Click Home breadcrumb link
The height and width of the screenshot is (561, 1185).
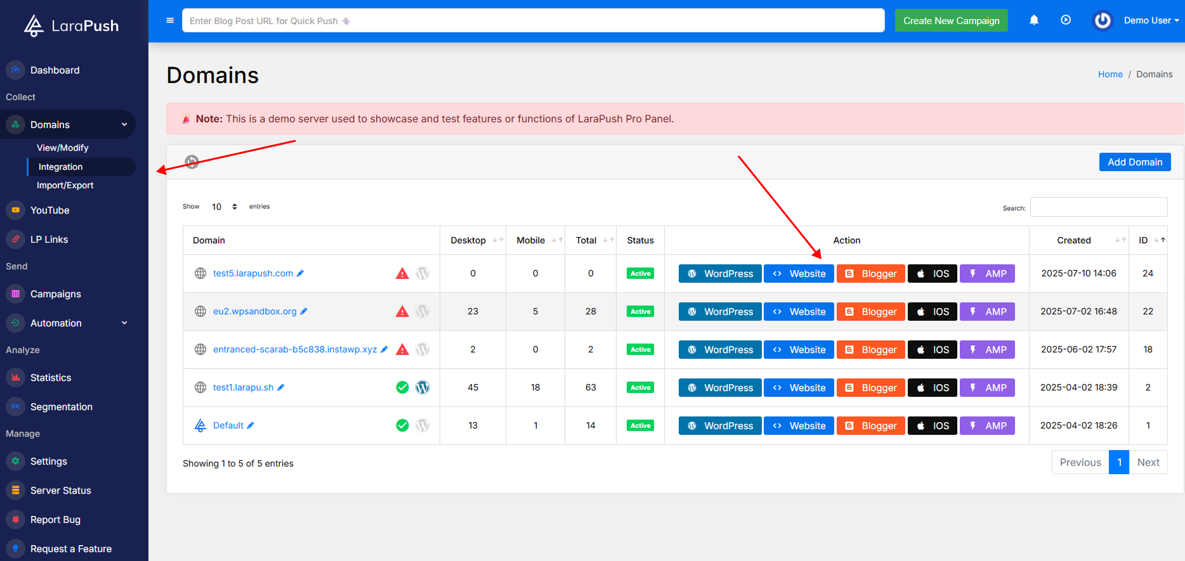(1110, 74)
